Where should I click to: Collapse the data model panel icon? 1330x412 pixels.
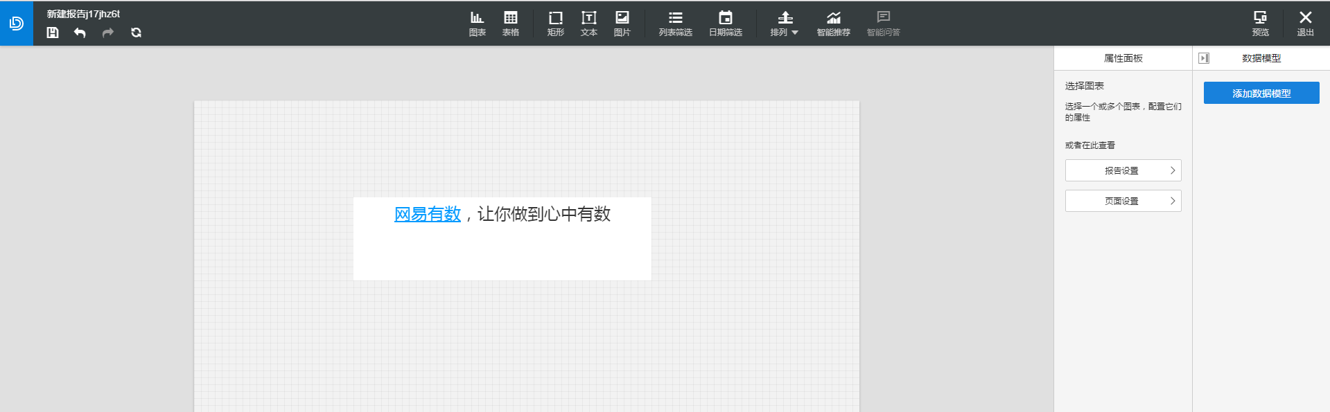(1204, 58)
